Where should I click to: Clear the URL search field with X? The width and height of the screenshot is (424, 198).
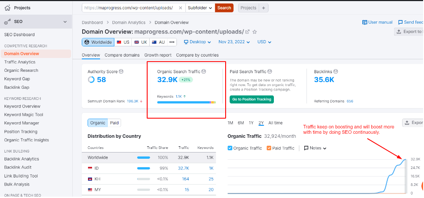pos(181,8)
